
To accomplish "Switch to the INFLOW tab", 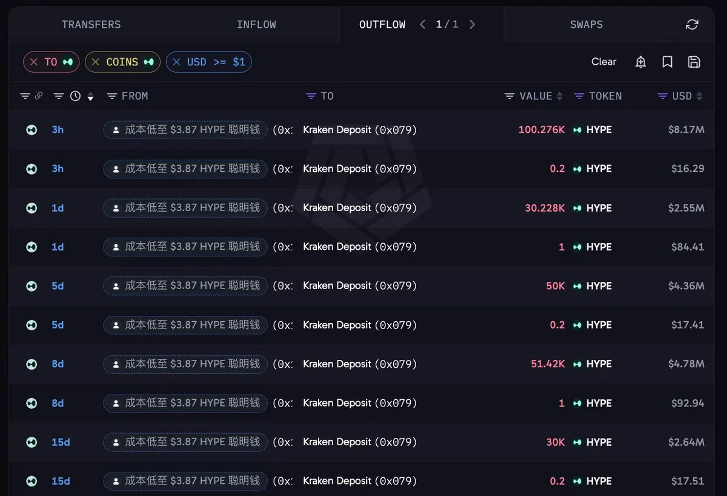I will (x=256, y=24).
